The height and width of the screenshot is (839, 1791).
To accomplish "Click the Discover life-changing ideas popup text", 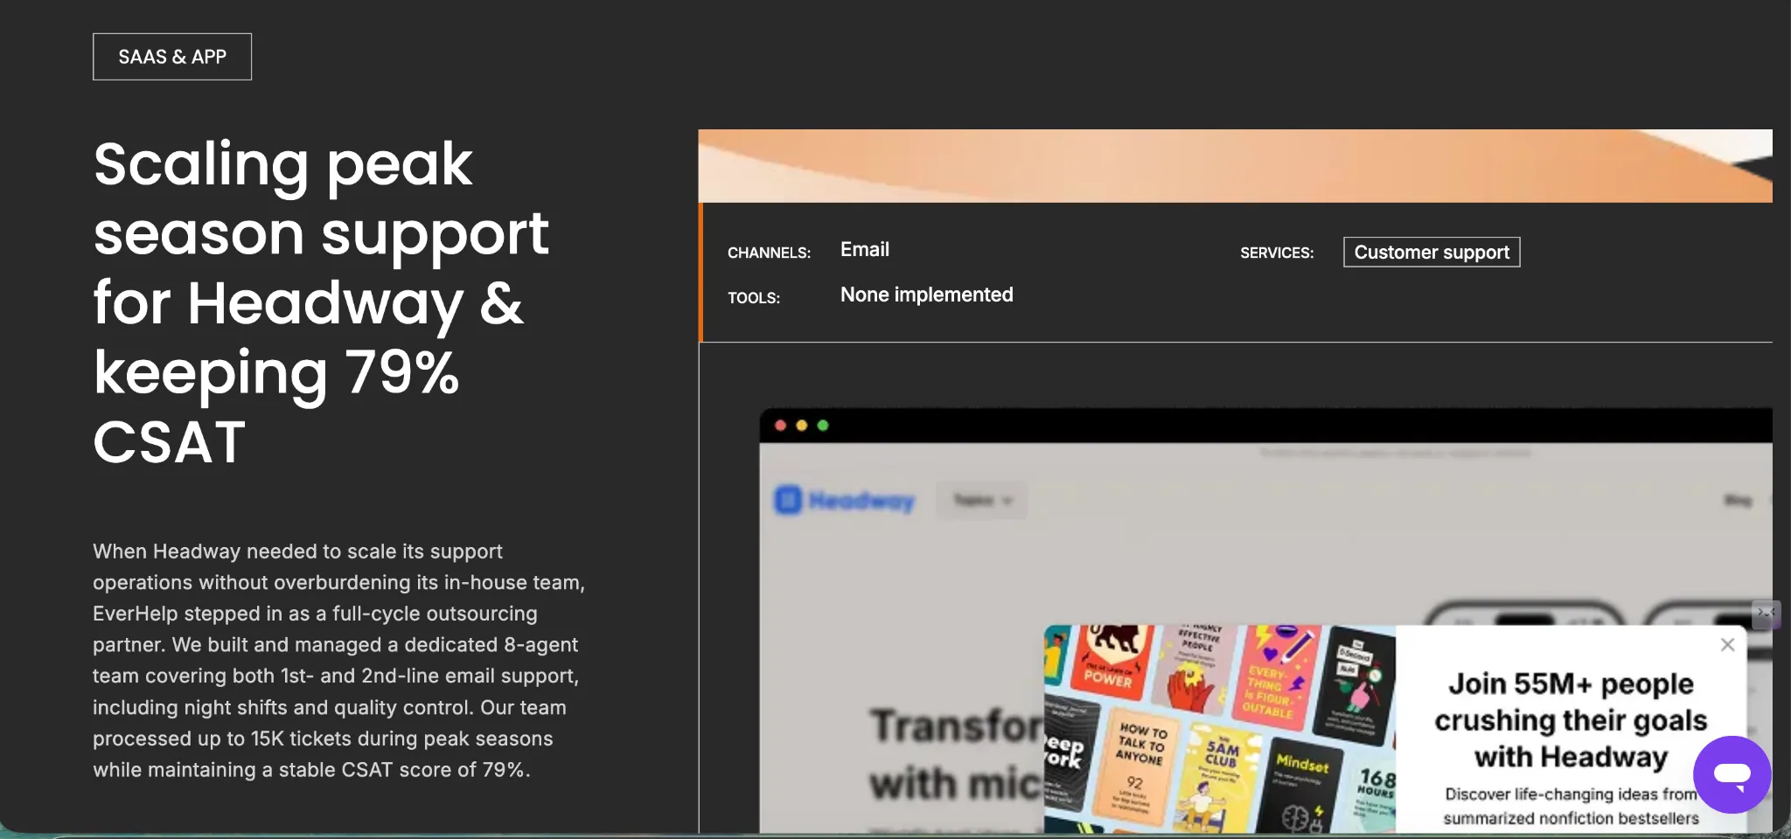I will pos(1571,806).
